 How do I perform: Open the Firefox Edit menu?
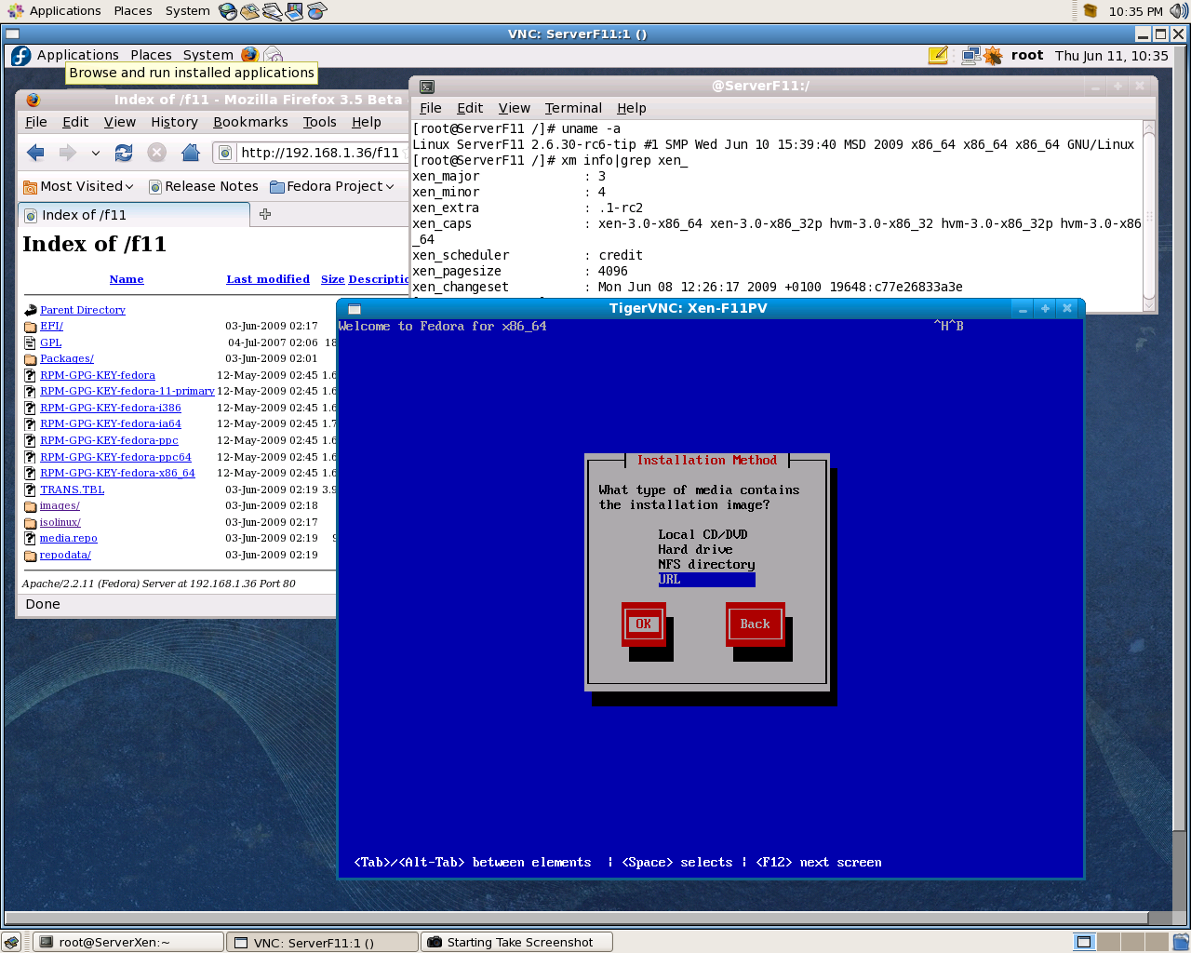point(75,122)
